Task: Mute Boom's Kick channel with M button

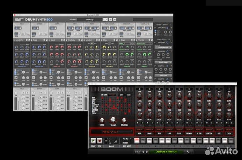Action: pos(137,123)
